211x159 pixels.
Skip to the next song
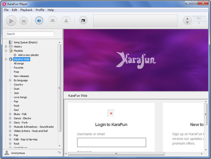click(x=24, y=21)
